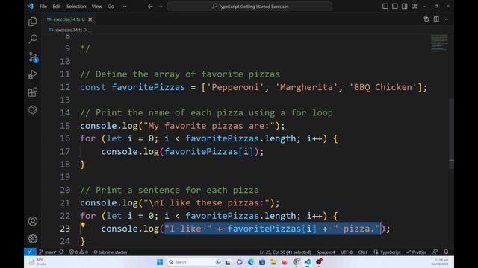Click the main branch in the status bar
The height and width of the screenshot is (268, 478).
[48, 252]
